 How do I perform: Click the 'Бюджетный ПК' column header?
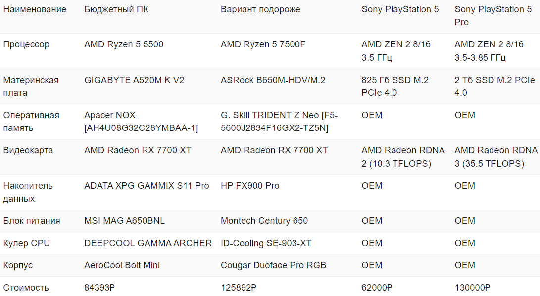click(116, 10)
